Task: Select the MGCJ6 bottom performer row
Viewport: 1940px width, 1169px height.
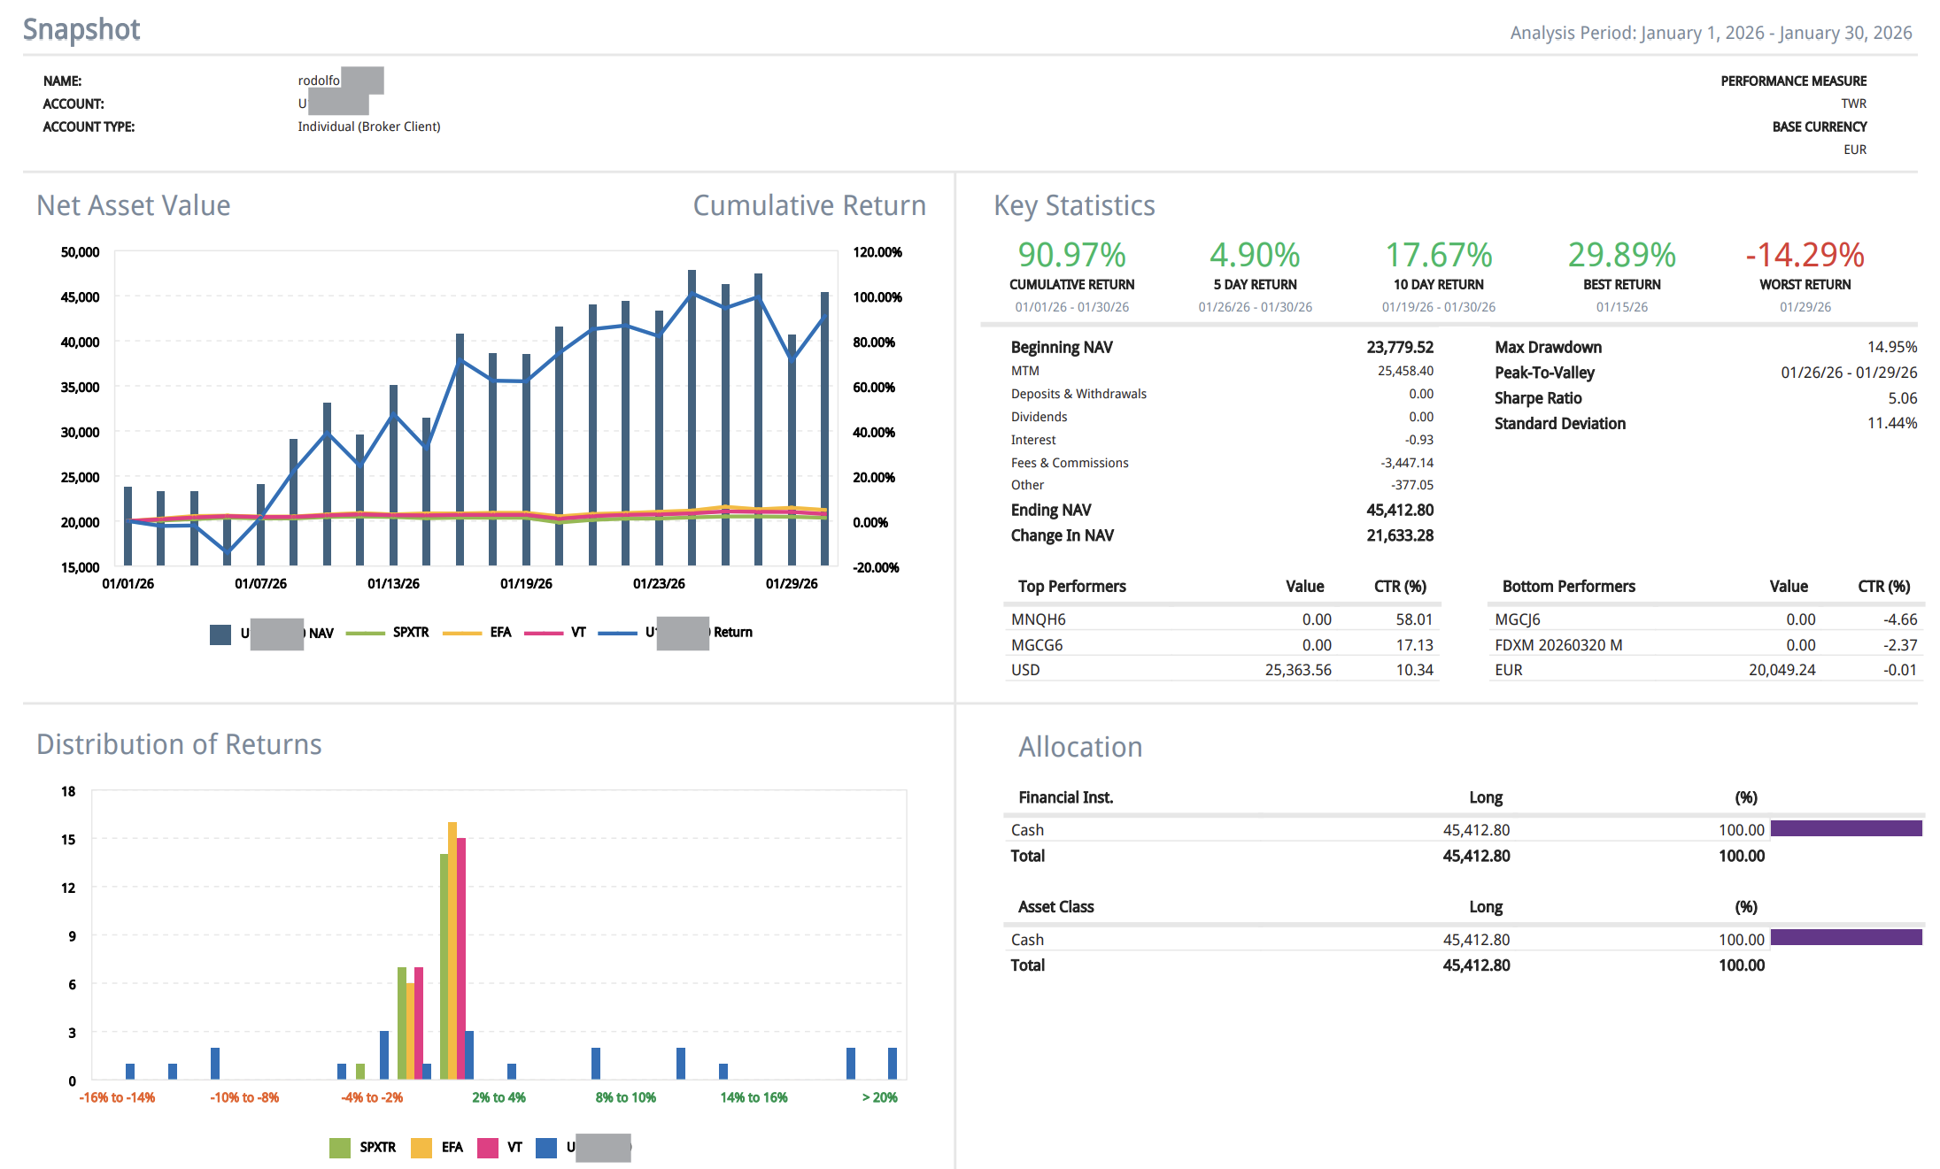Action: [1518, 619]
